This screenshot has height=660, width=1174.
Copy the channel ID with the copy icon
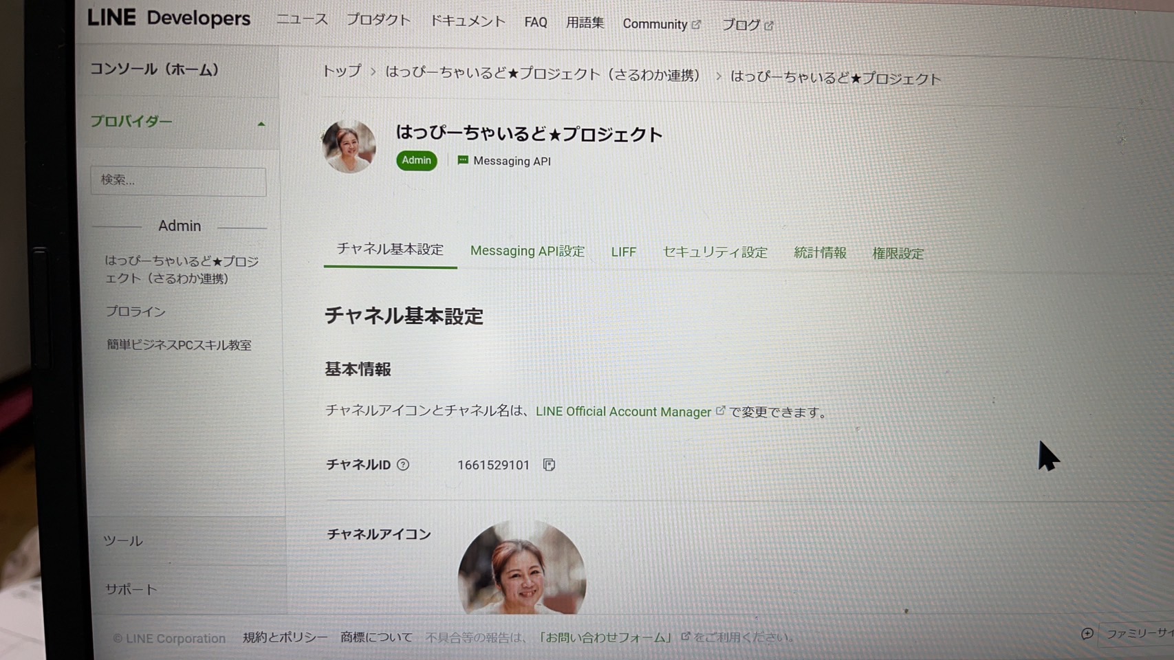(x=549, y=465)
